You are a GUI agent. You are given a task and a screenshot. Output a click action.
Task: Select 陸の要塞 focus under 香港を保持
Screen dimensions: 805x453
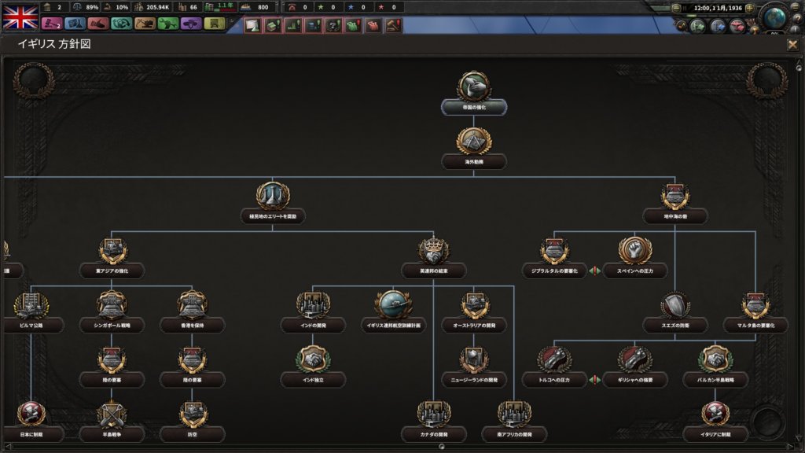pos(193,366)
